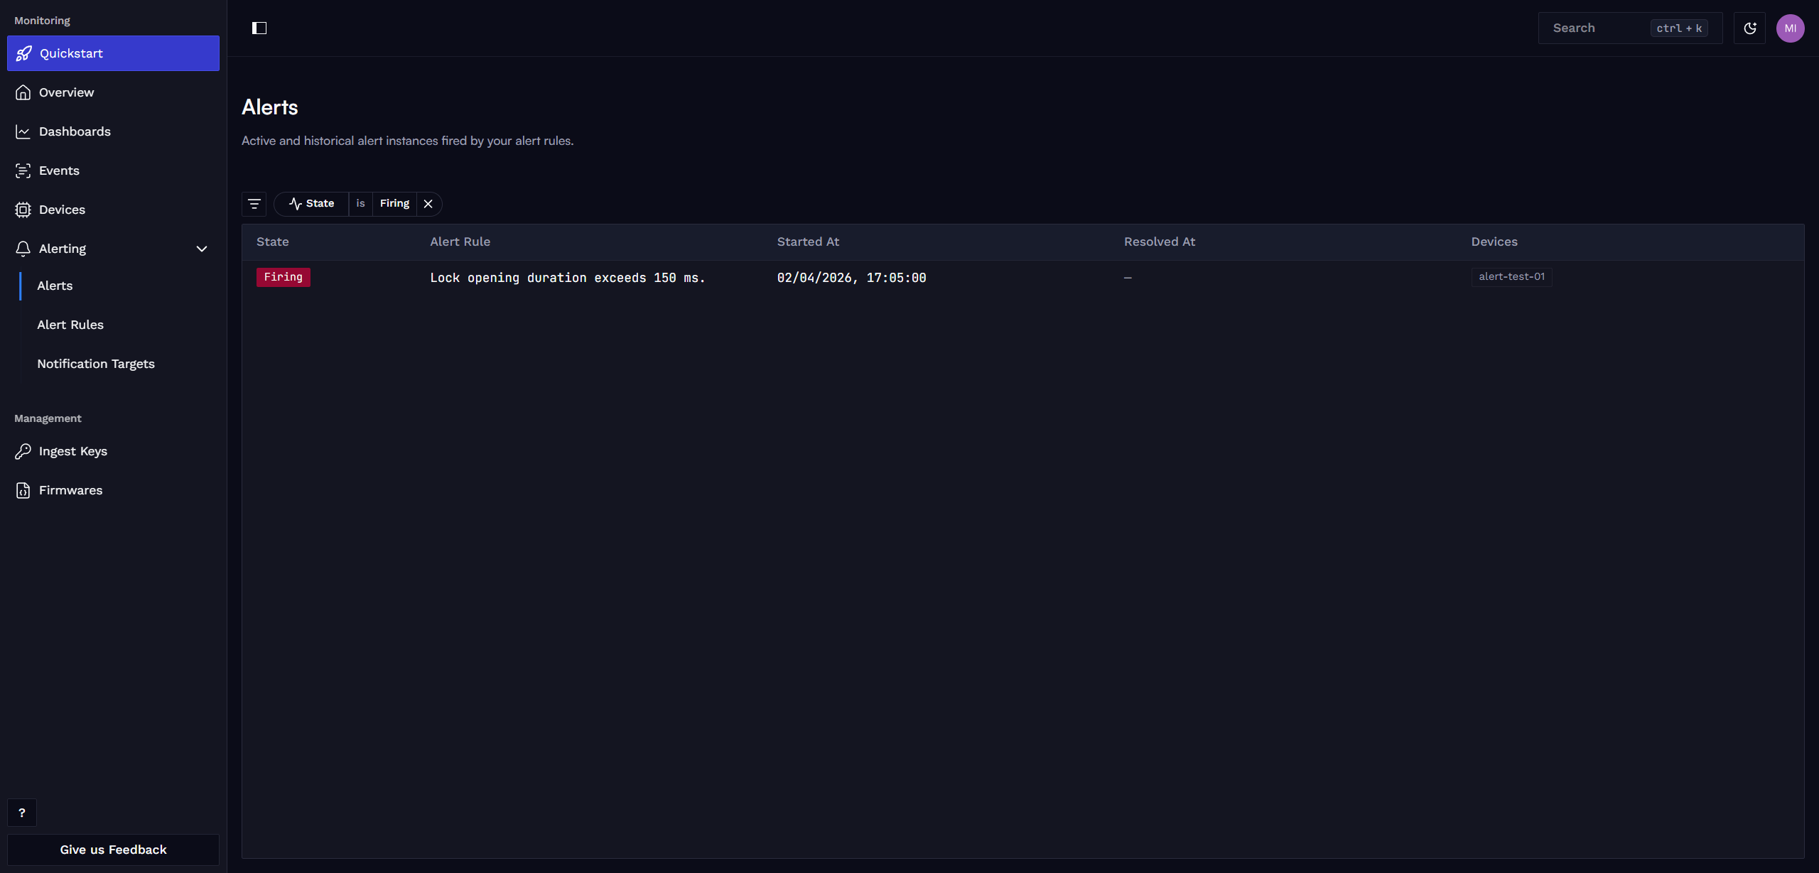Click the Events list icon

click(x=23, y=170)
